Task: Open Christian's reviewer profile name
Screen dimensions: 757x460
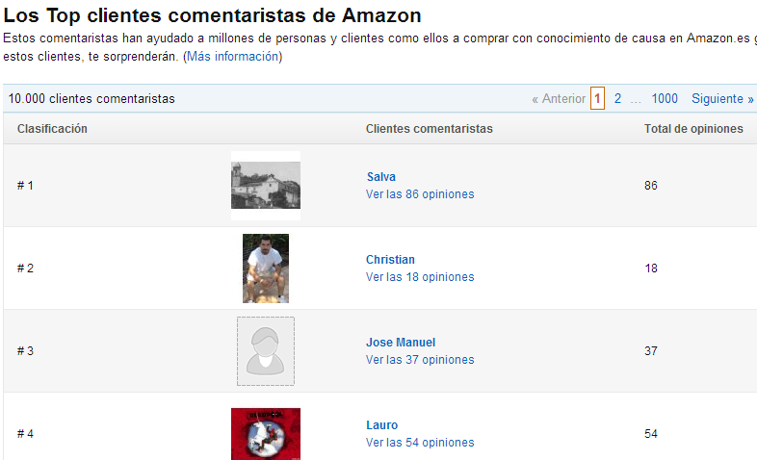Action: coord(390,260)
